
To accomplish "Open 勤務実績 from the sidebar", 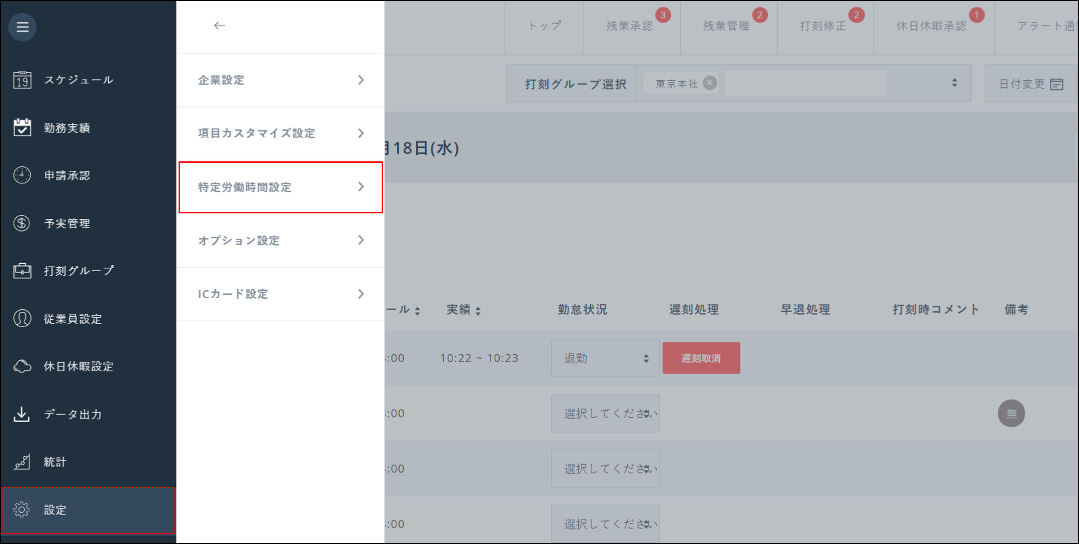I will [67, 128].
